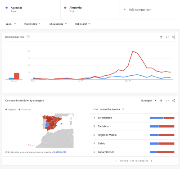This screenshot has width=180, height=169.
Task: Open the Sort Interest for Ageusia dropdown
Action: 112,109
